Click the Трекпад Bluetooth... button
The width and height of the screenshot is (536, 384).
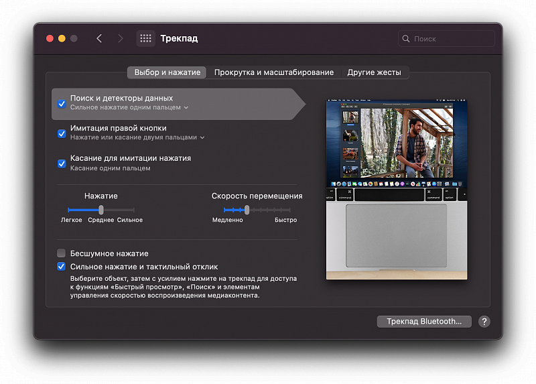point(424,322)
